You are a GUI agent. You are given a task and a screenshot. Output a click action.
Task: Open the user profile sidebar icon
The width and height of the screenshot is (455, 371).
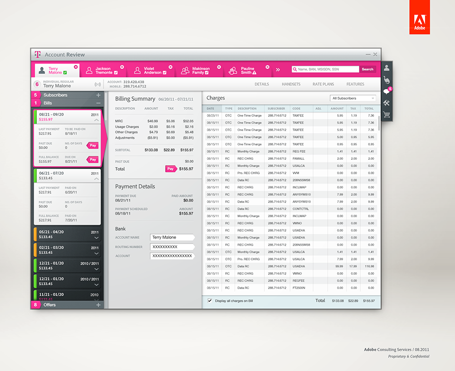[x=386, y=68]
